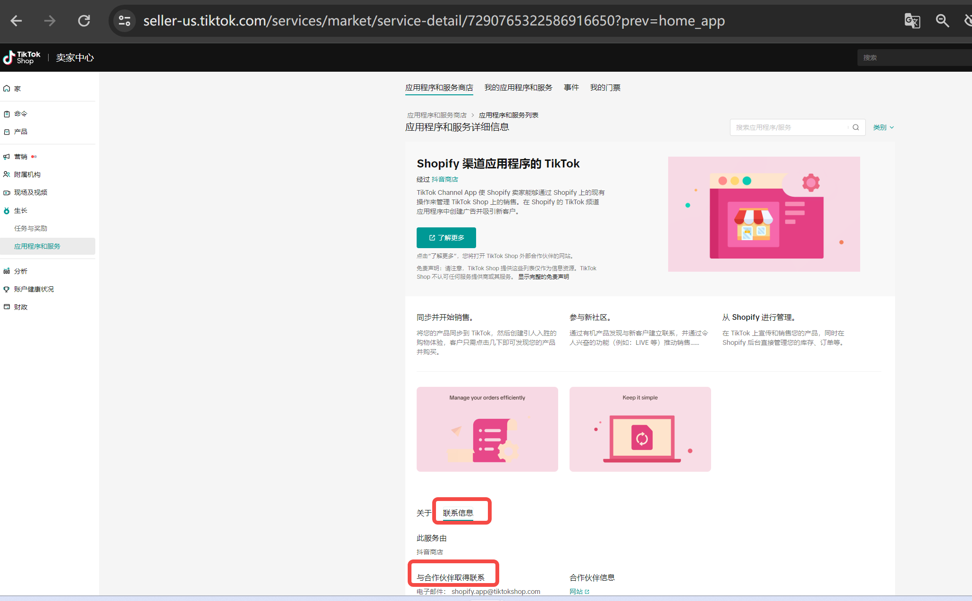Open the Manage your orders efficiently thumbnail
This screenshot has width=972, height=601.
point(487,429)
